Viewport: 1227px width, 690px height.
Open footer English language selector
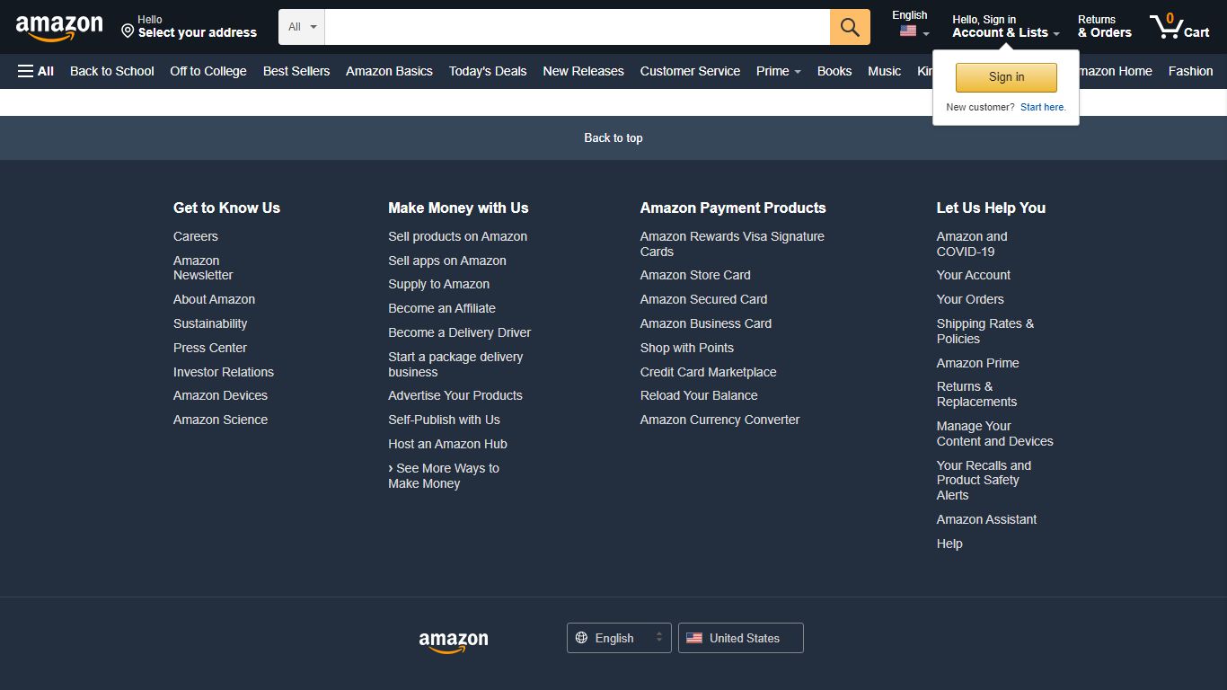[x=619, y=638]
